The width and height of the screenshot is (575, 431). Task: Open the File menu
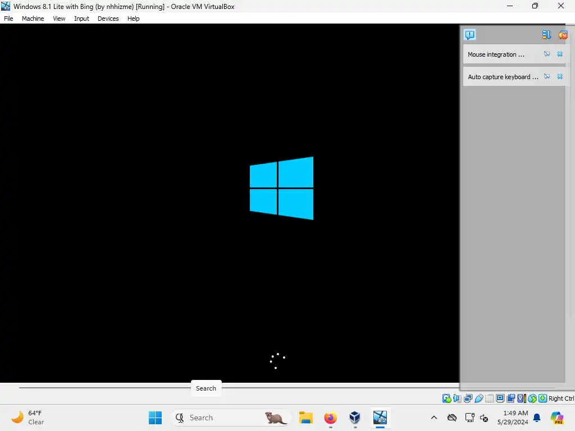(8, 19)
